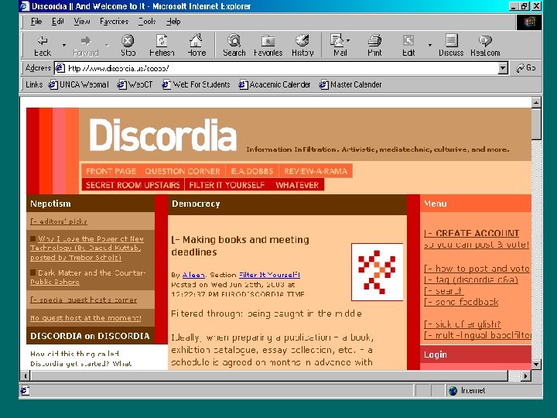
Task: Open the search link in Menu
Action: click(444, 291)
